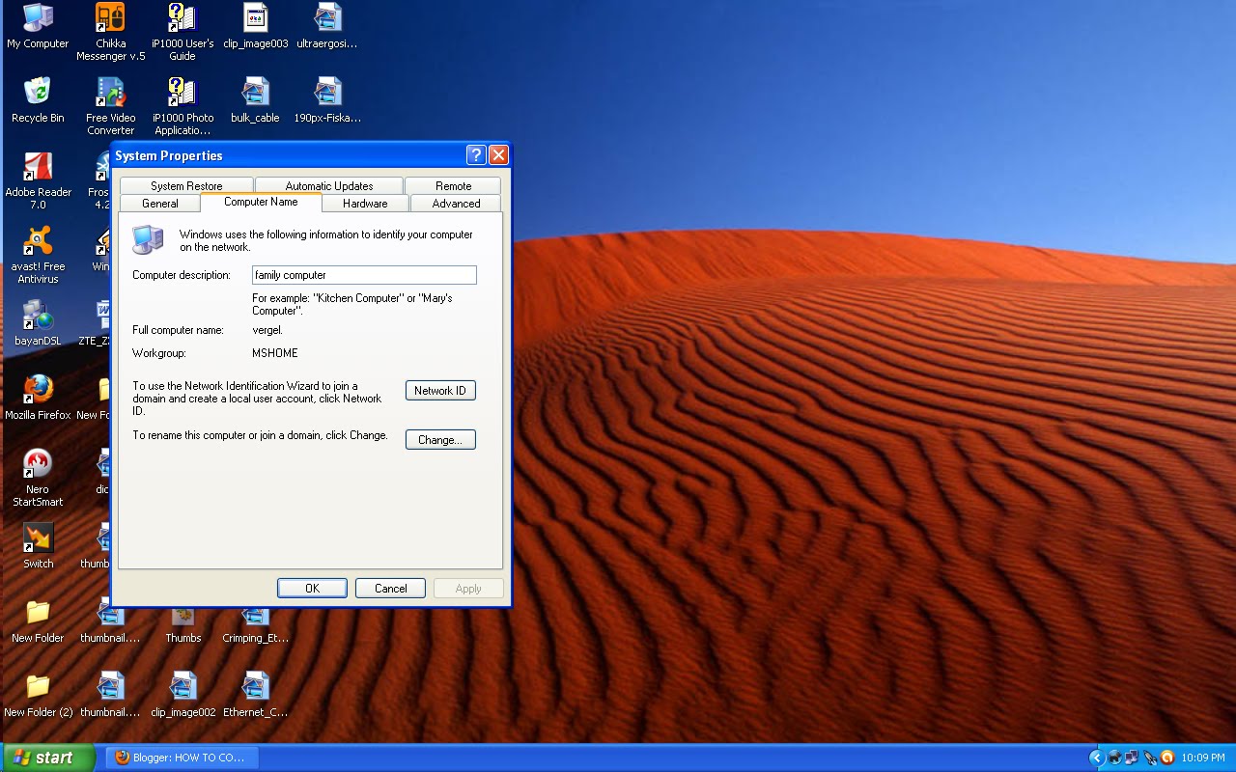
Task: Switch to the Hardware tab
Action: (365, 204)
